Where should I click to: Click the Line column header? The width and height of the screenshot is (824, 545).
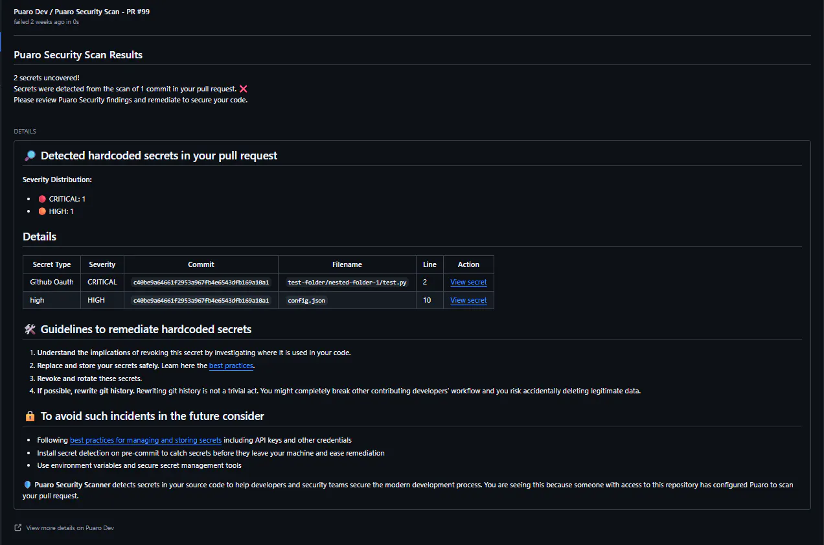tap(429, 264)
